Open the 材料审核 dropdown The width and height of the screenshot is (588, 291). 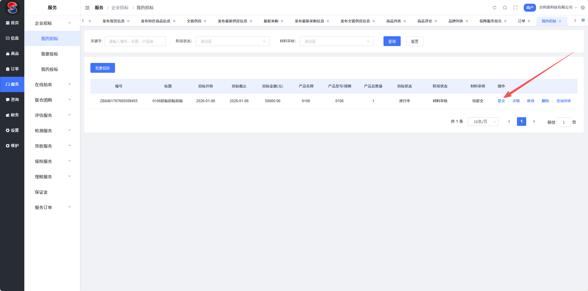pyautogui.click(x=336, y=41)
